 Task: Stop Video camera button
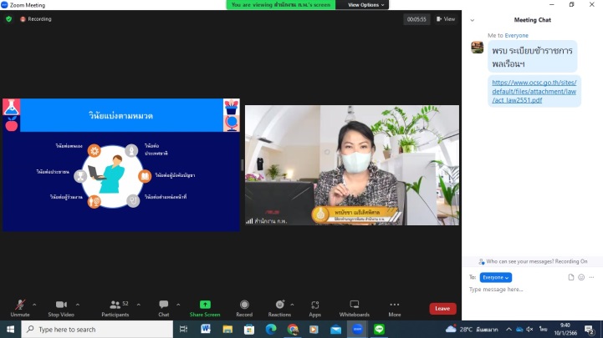click(x=61, y=309)
